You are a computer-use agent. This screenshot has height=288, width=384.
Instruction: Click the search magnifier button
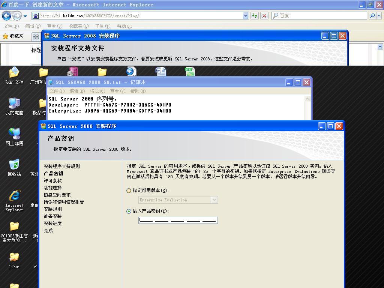tap(372, 16)
